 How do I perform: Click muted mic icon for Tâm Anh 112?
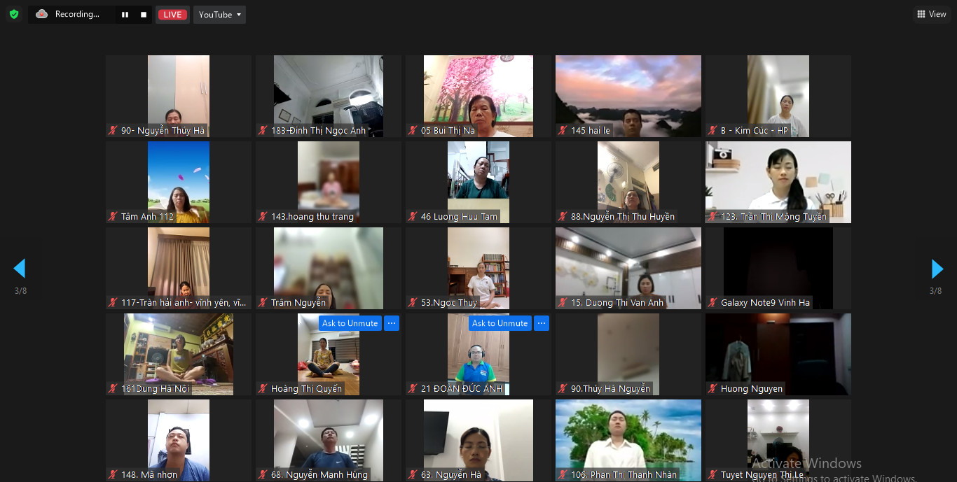coord(113,217)
